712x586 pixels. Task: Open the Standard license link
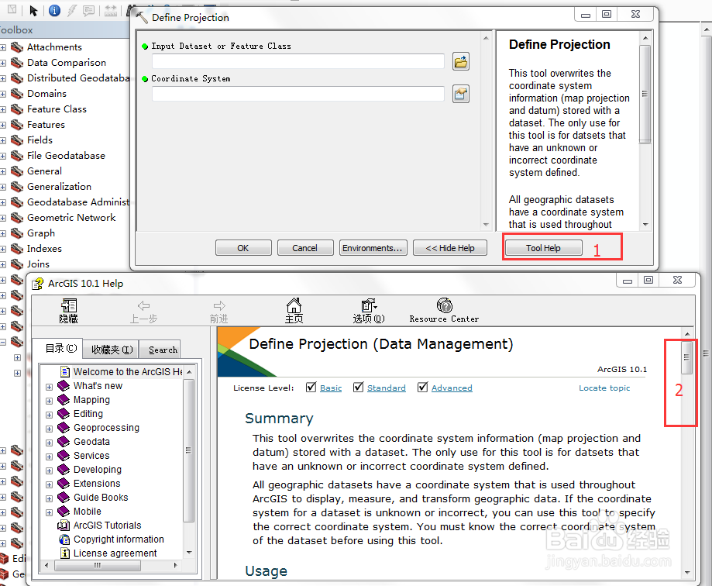point(387,388)
